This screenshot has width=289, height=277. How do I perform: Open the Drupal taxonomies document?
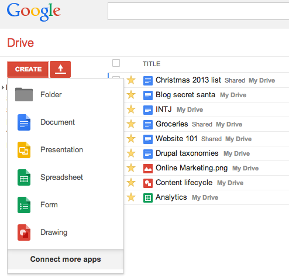tap(187, 153)
